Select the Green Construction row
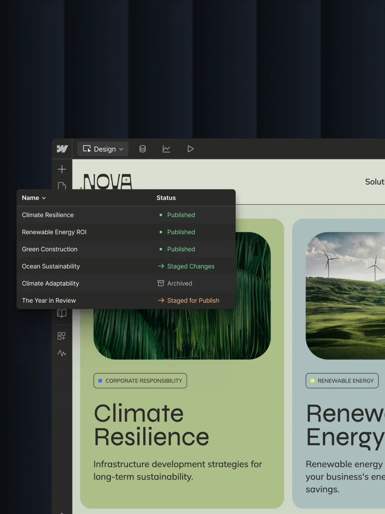The width and height of the screenshot is (385, 514). [126, 249]
